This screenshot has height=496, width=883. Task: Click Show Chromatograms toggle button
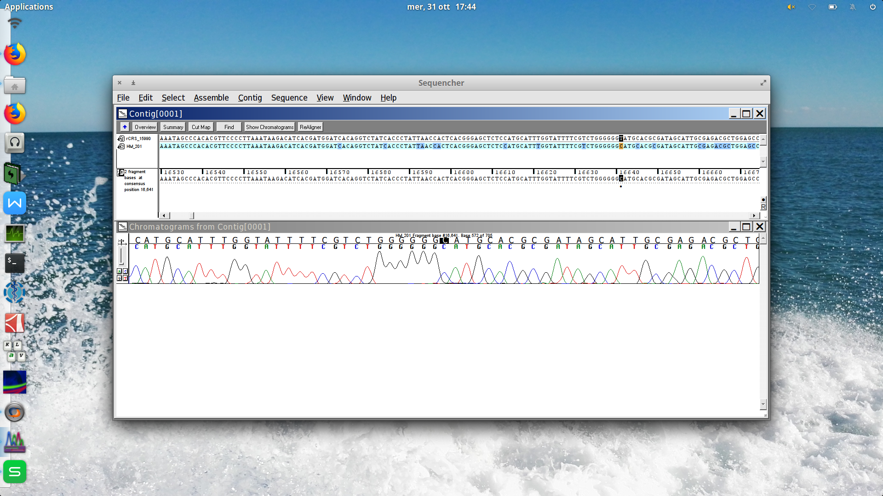click(x=269, y=127)
